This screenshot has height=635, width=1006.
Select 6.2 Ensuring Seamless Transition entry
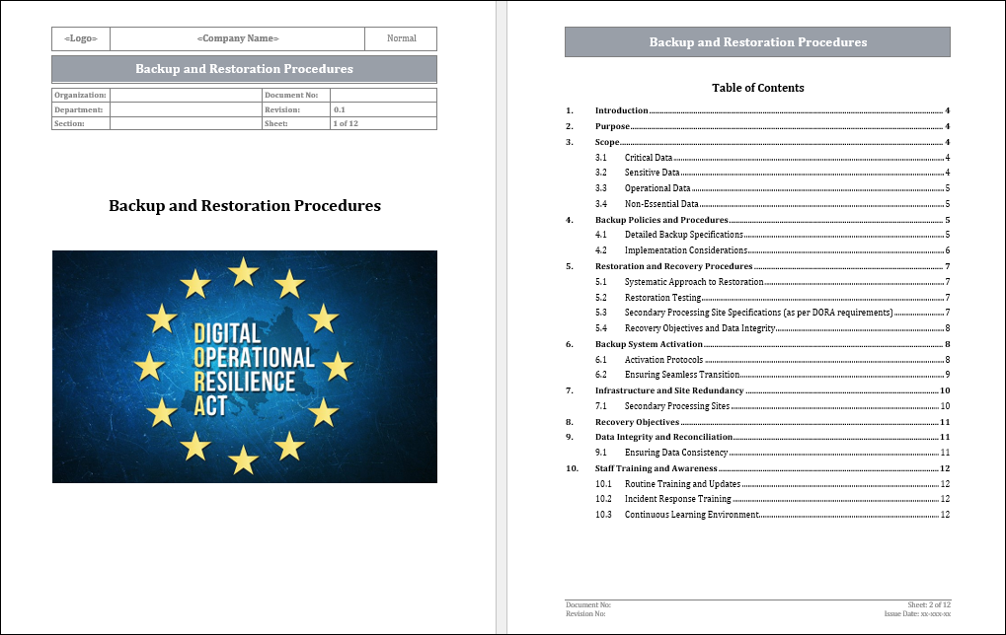tap(681, 375)
